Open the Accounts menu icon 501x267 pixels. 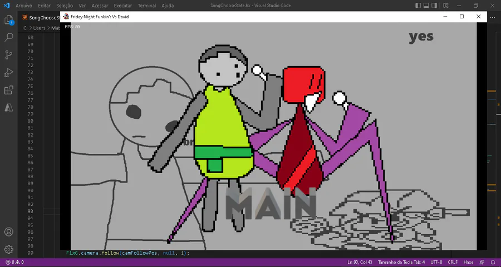(8, 231)
